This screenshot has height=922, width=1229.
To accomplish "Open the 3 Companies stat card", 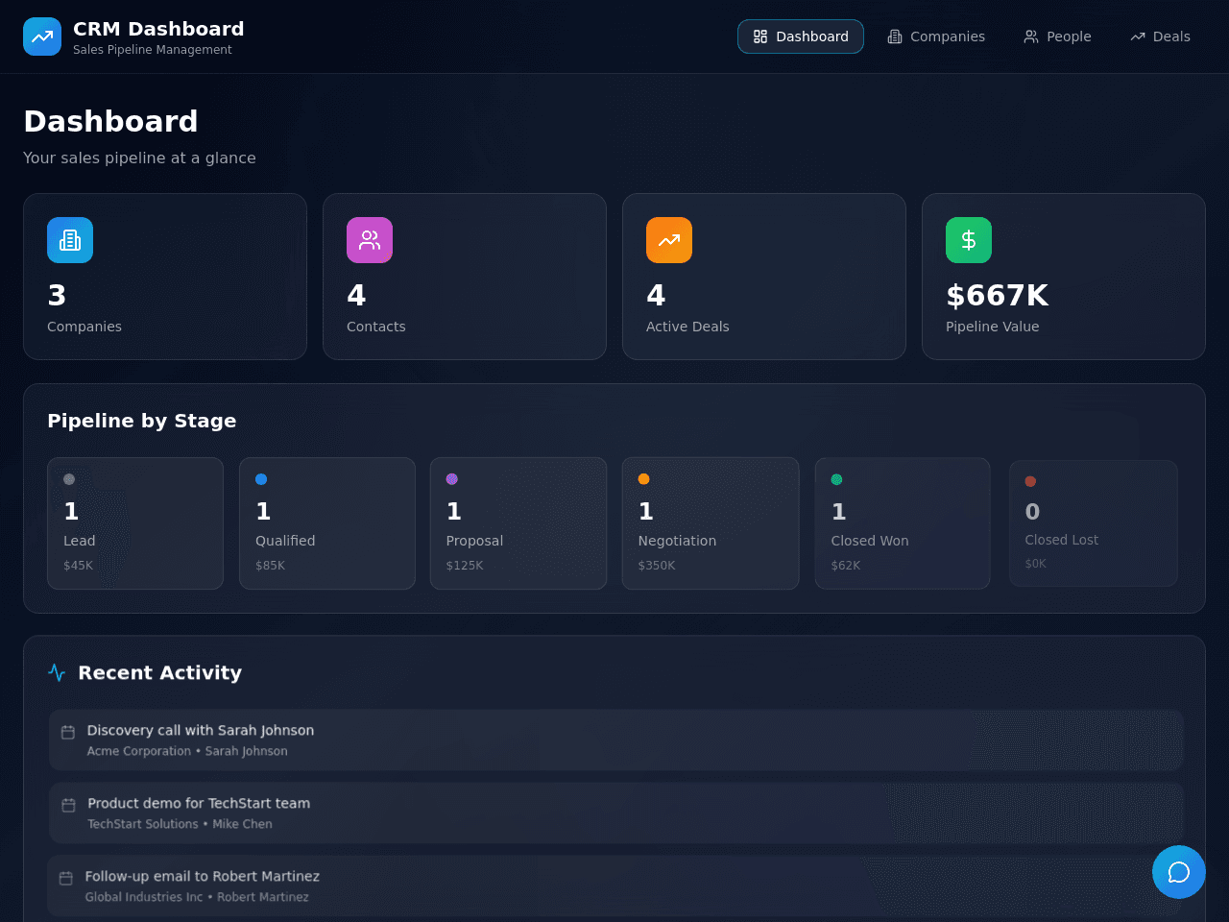I will pyautogui.click(x=165, y=277).
